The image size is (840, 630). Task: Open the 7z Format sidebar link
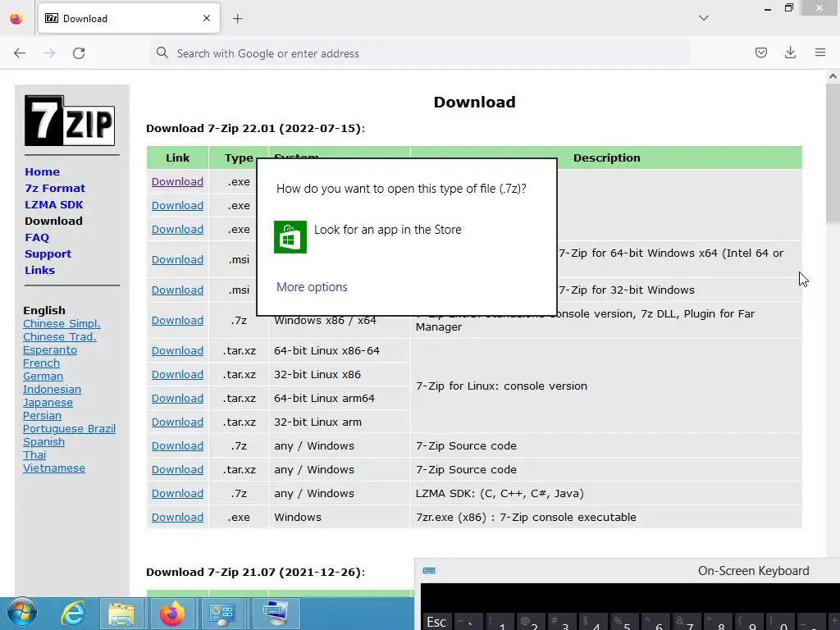(55, 188)
